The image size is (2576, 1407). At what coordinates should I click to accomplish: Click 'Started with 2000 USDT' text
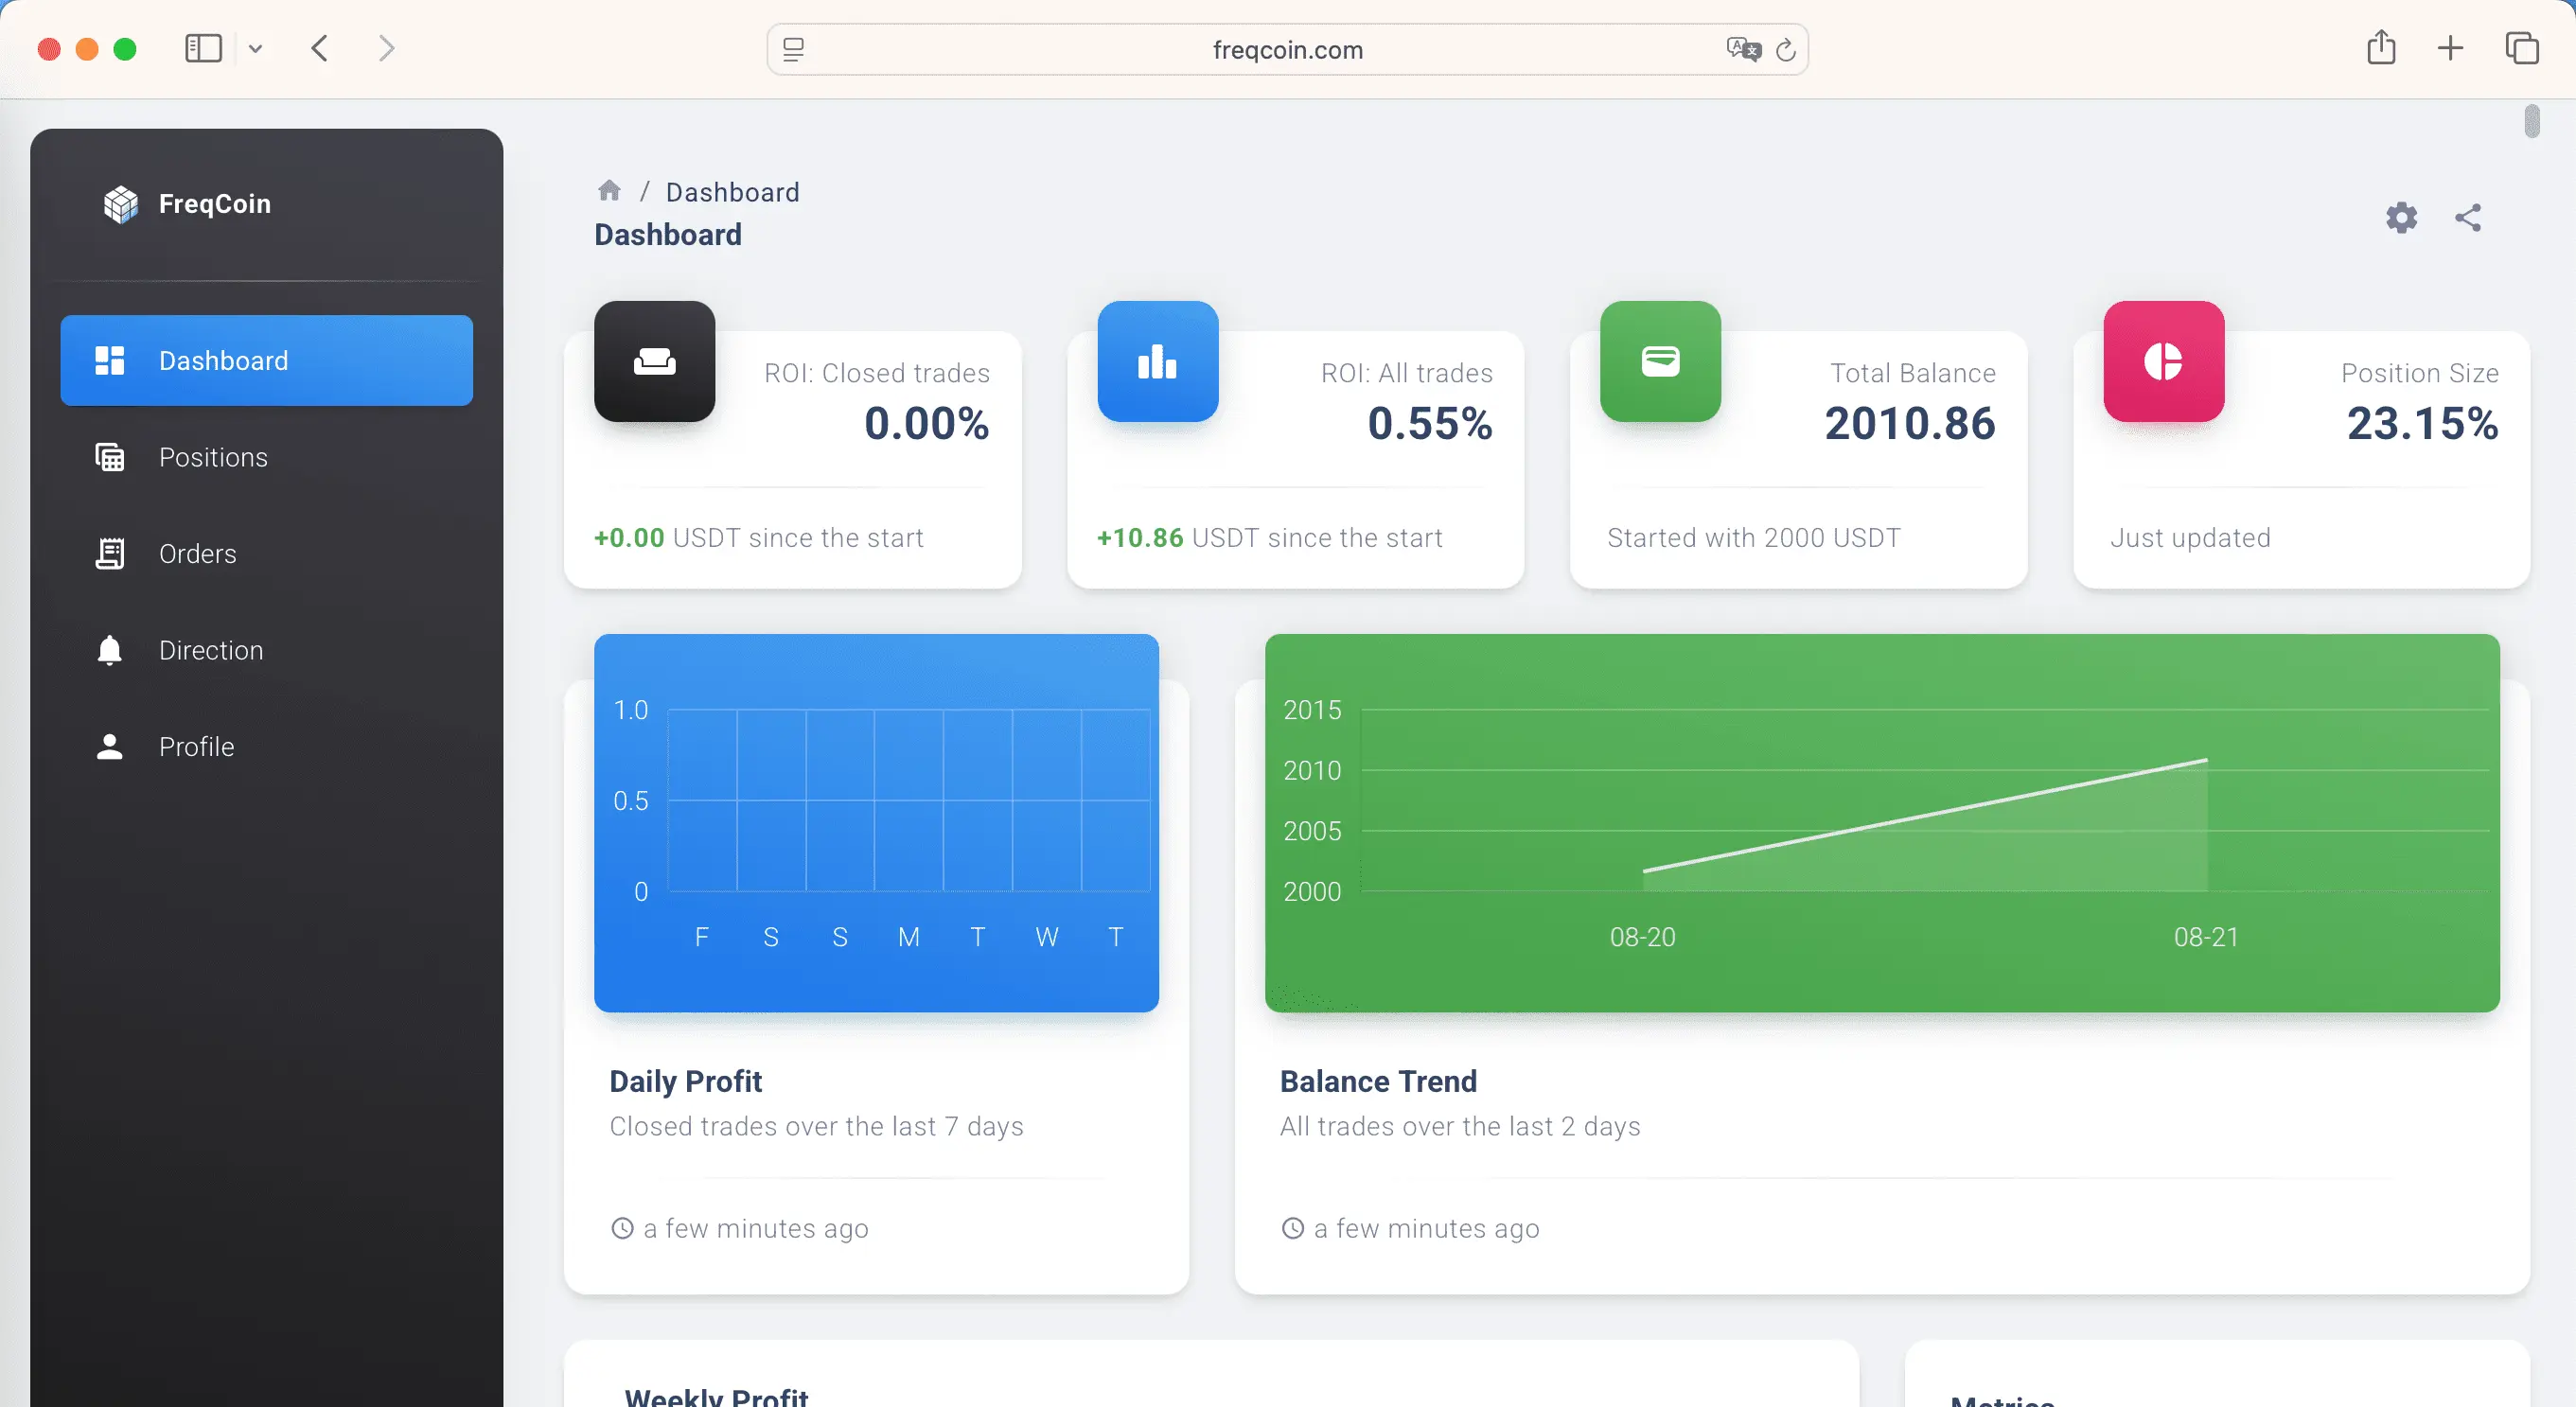(1754, 538)
